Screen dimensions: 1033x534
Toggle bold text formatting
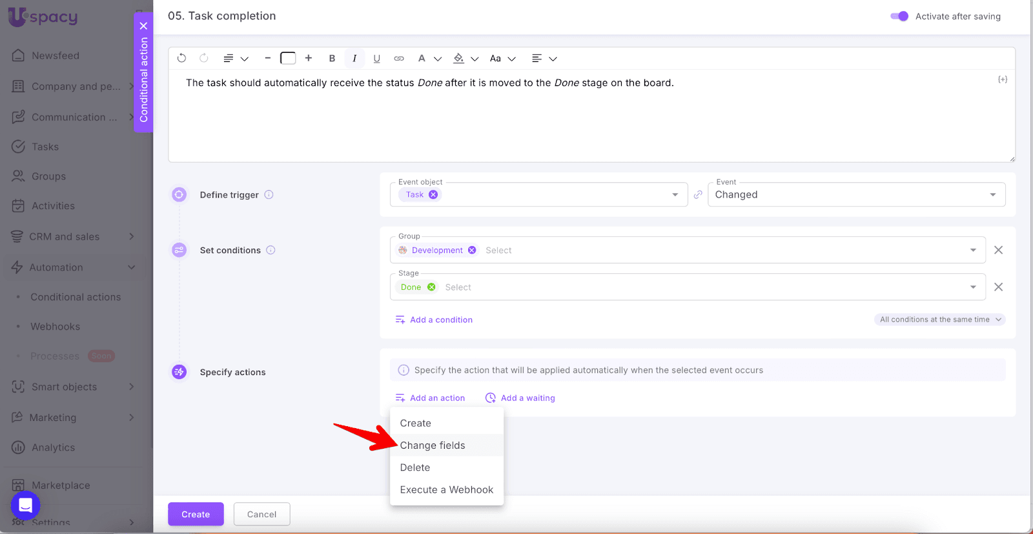[332, 58]
